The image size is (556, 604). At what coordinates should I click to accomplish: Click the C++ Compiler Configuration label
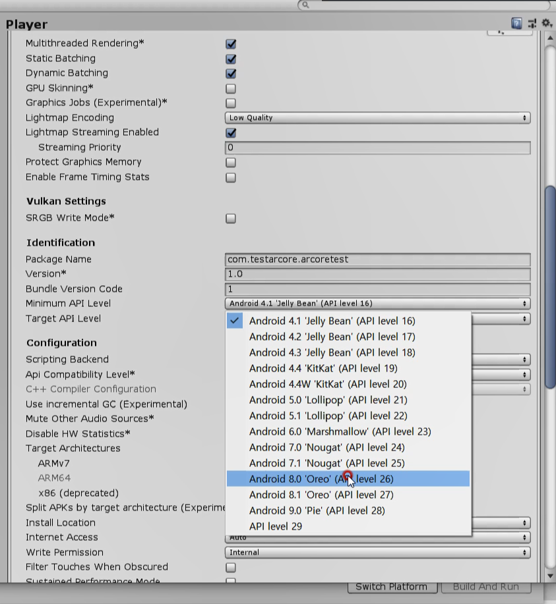click(90, 389)
